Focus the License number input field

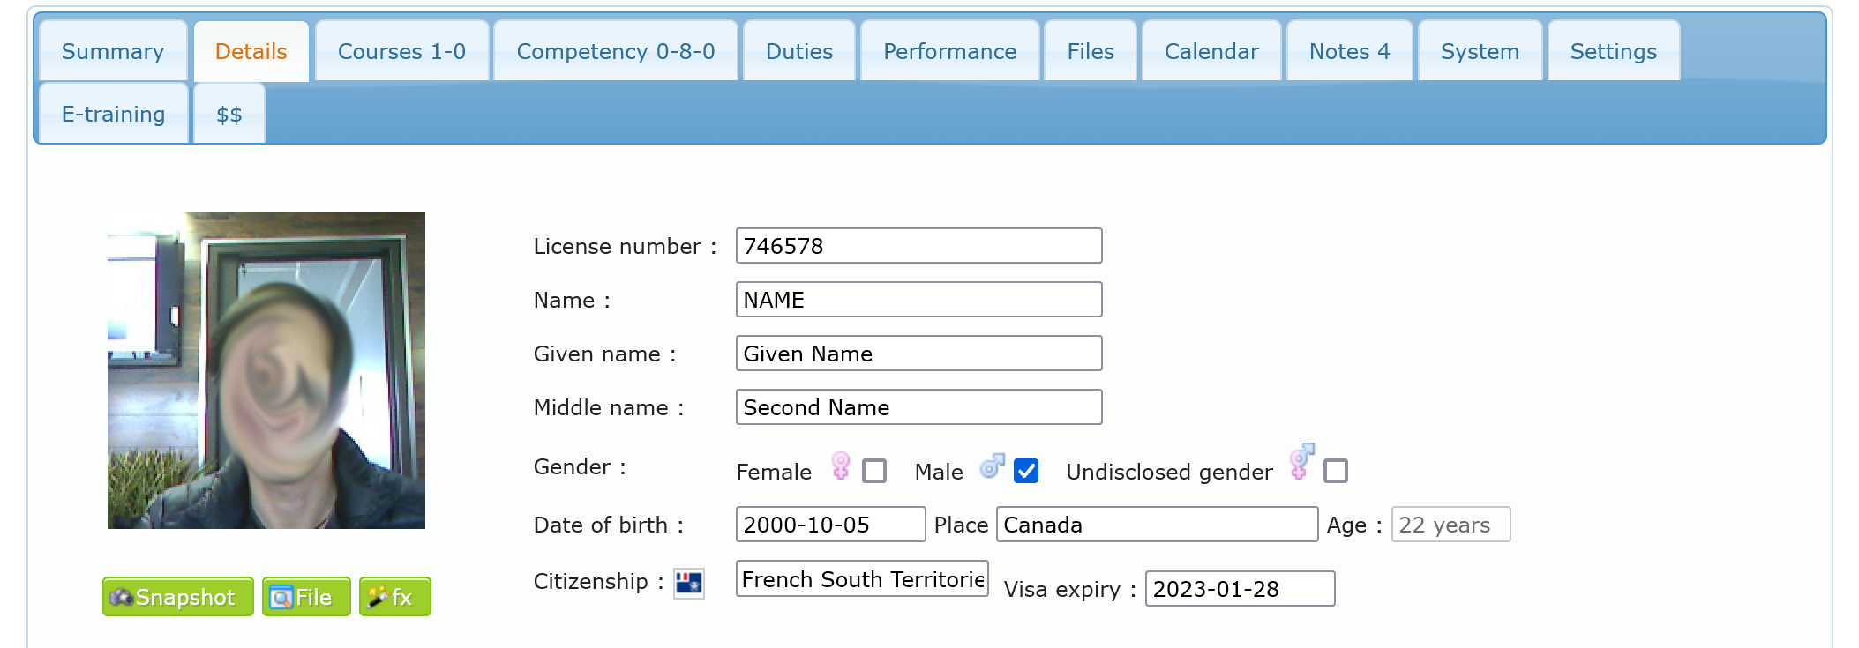918,246
